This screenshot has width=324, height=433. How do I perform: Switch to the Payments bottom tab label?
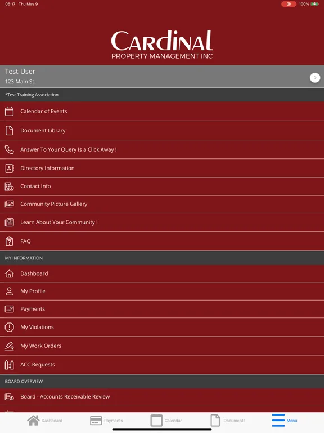click(113, 421)
